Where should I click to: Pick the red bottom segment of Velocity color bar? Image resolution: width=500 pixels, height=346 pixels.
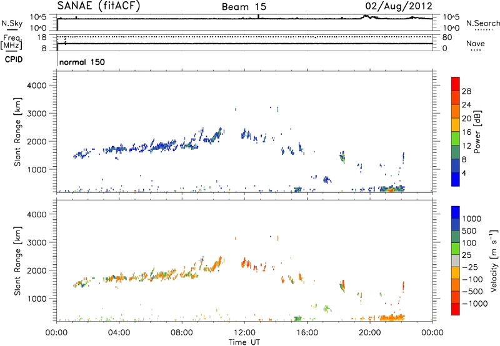pos(456,309)
